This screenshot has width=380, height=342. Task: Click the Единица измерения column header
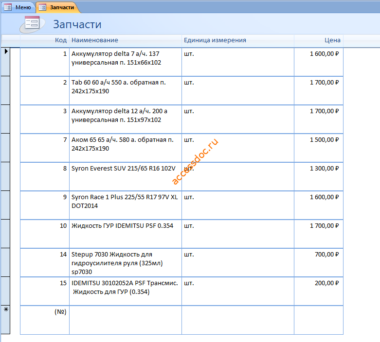238,40
